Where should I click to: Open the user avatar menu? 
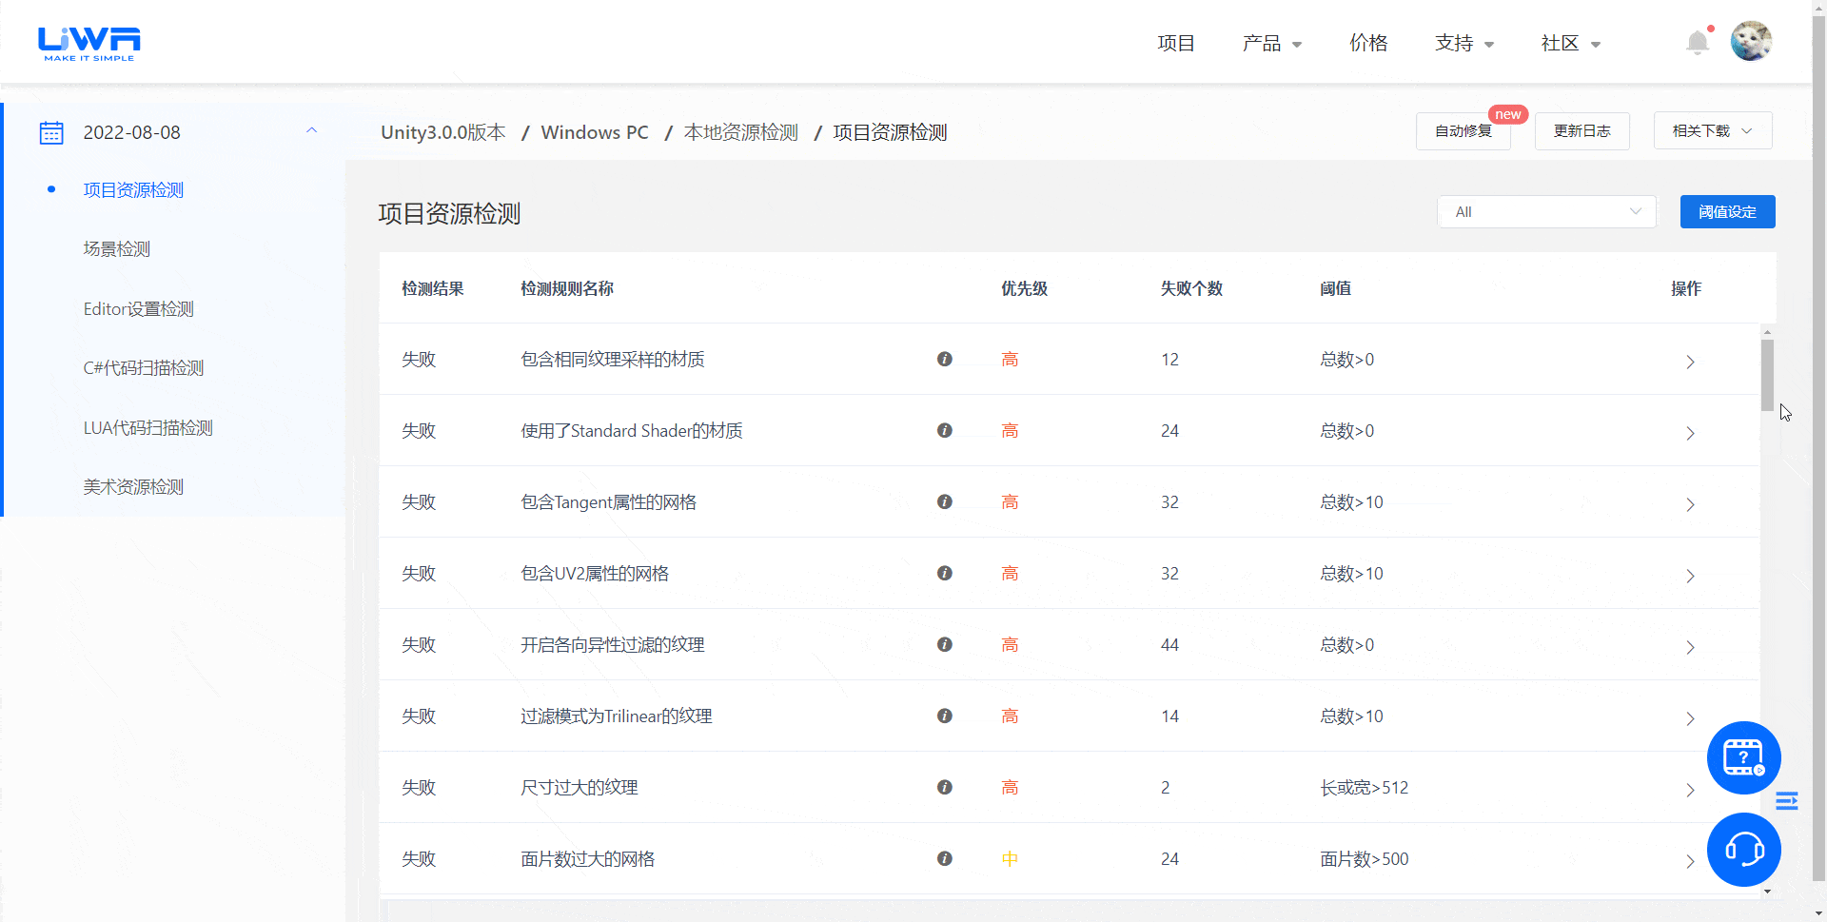(x=1751, y=41)
